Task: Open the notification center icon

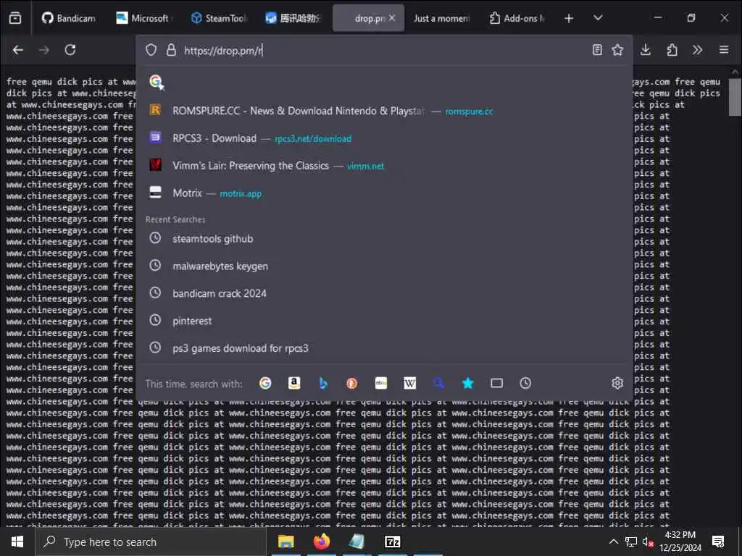Action: [718, 542]
